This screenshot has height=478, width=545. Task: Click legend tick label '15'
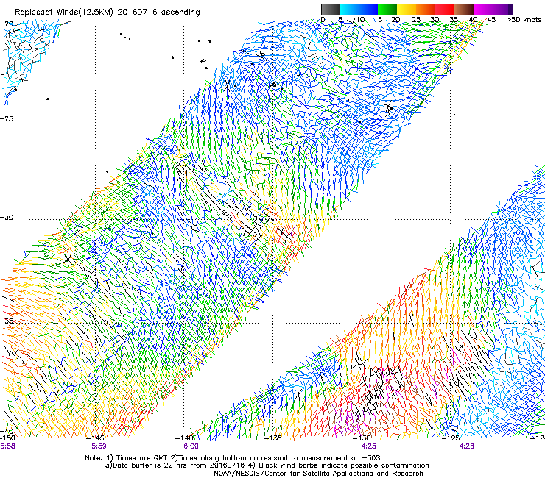(378, 20)
